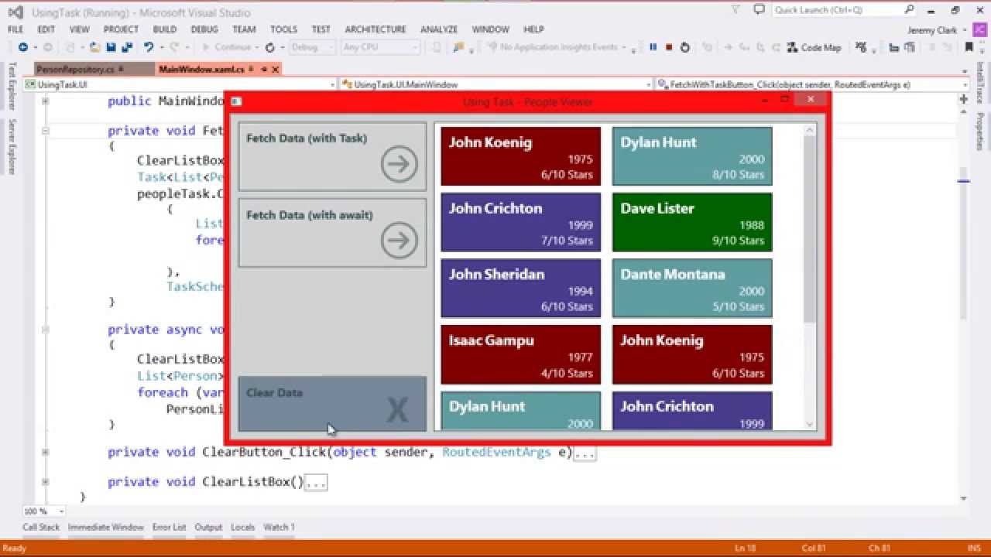Open the FetchWithTaskButton_Click member dropdown

[x=812, y=84]
